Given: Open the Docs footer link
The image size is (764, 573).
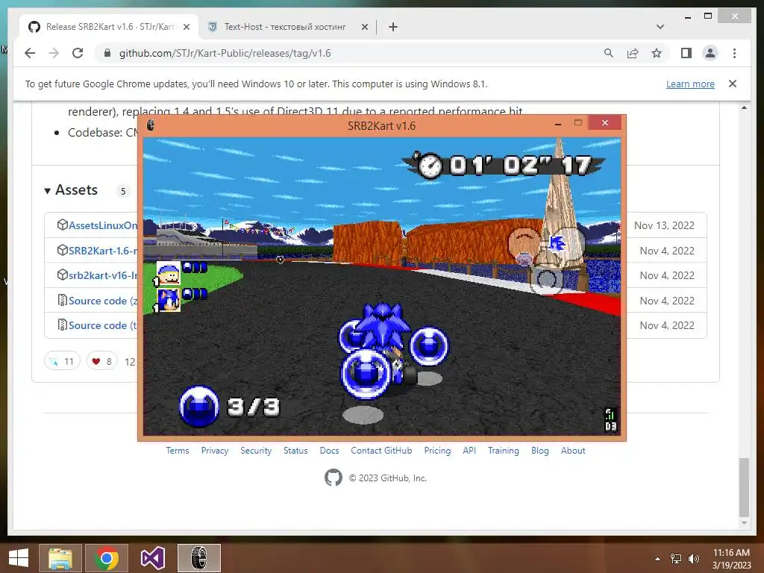Looking at the screenshot, I should [329, 451].
